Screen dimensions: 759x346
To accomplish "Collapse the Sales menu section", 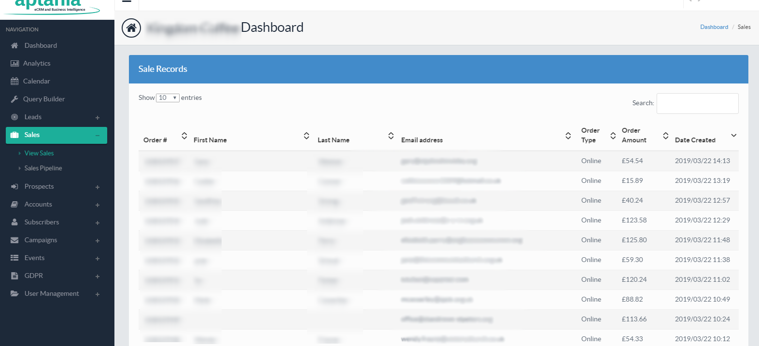I will pyautogui.click(x=98, y=135).
